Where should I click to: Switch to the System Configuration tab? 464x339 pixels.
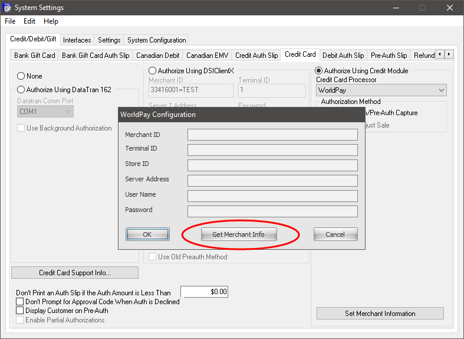coord(157,40)
